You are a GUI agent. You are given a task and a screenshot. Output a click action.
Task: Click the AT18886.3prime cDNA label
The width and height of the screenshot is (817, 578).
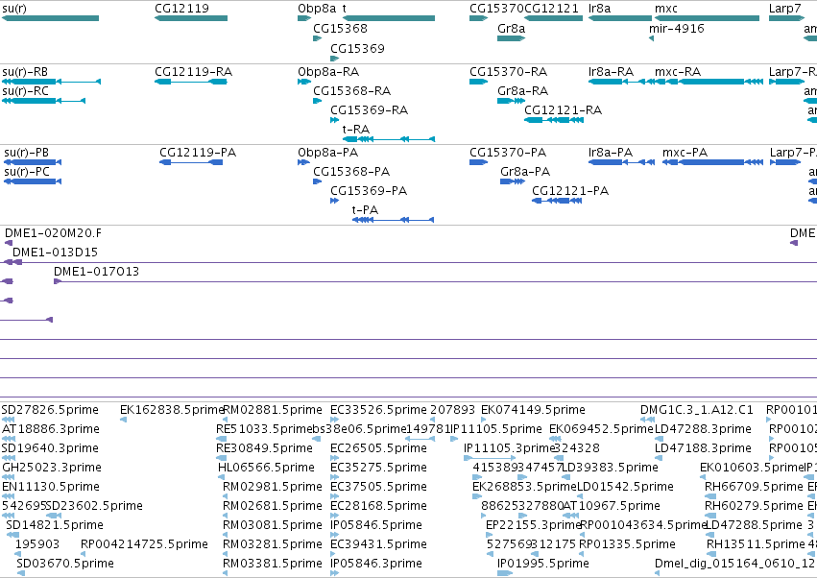[51, 429]
